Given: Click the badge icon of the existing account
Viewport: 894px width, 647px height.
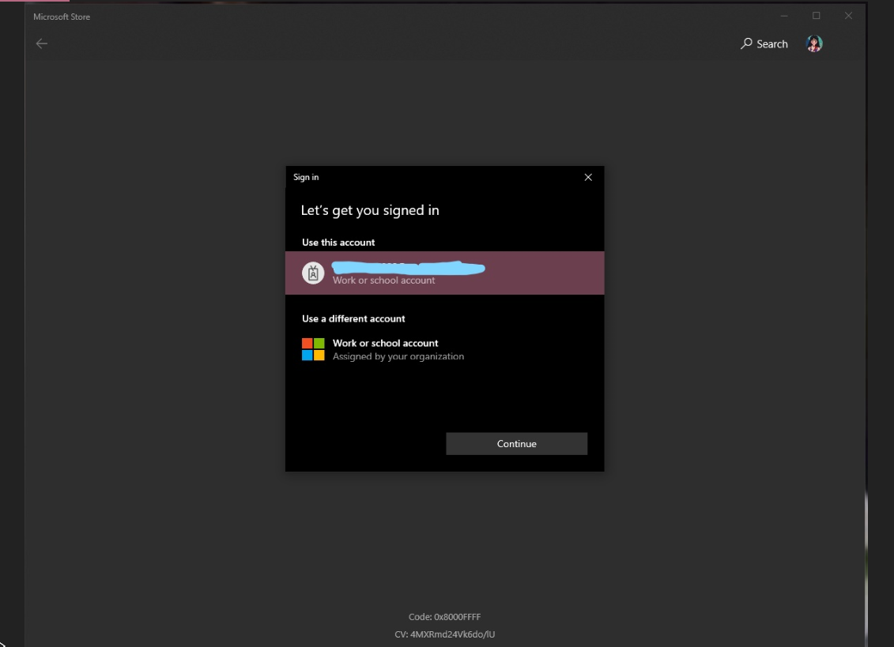Looking at the screenshot, I should 313,273.
